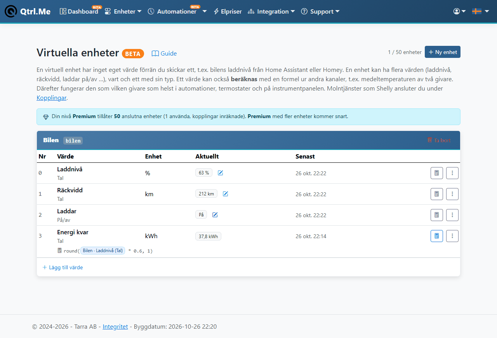The height and width of the screenshot is (338, 497).
Task: Expand the Enheter menu
Action: 123,12
